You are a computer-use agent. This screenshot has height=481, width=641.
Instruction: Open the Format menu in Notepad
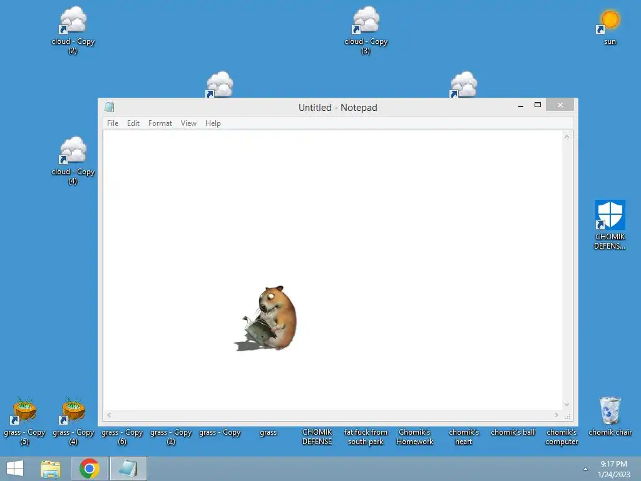pyautogui.click(x=160, y=123)
